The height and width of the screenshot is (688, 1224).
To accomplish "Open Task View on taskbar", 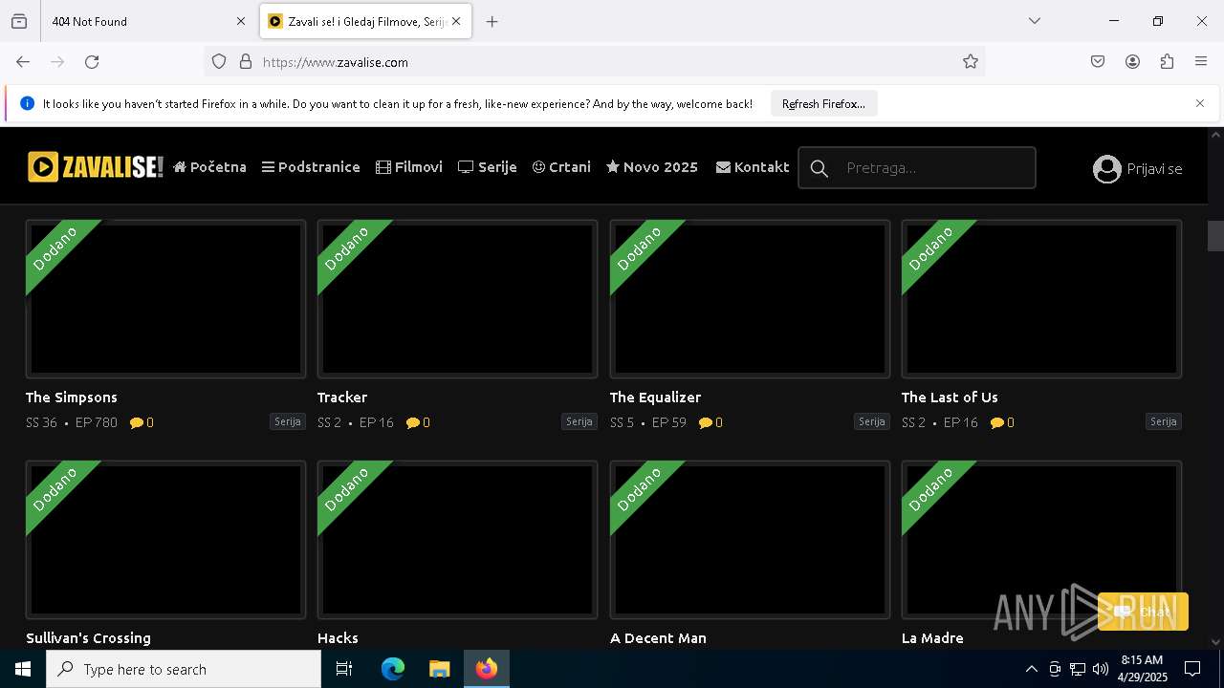I will 344,669.
